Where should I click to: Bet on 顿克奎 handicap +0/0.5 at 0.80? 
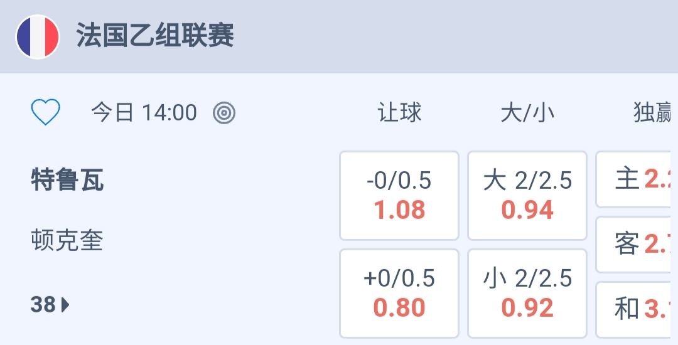pos(399,294)
